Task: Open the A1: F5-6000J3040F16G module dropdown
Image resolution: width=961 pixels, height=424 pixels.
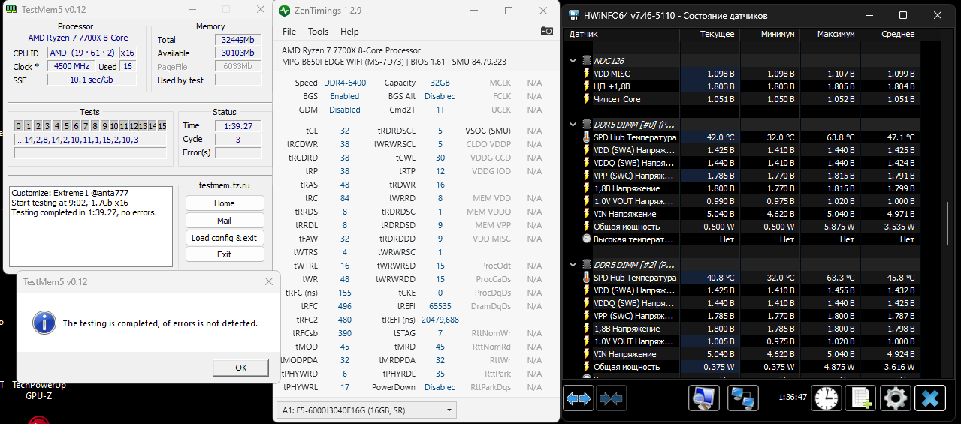Action: pos(367,410)
